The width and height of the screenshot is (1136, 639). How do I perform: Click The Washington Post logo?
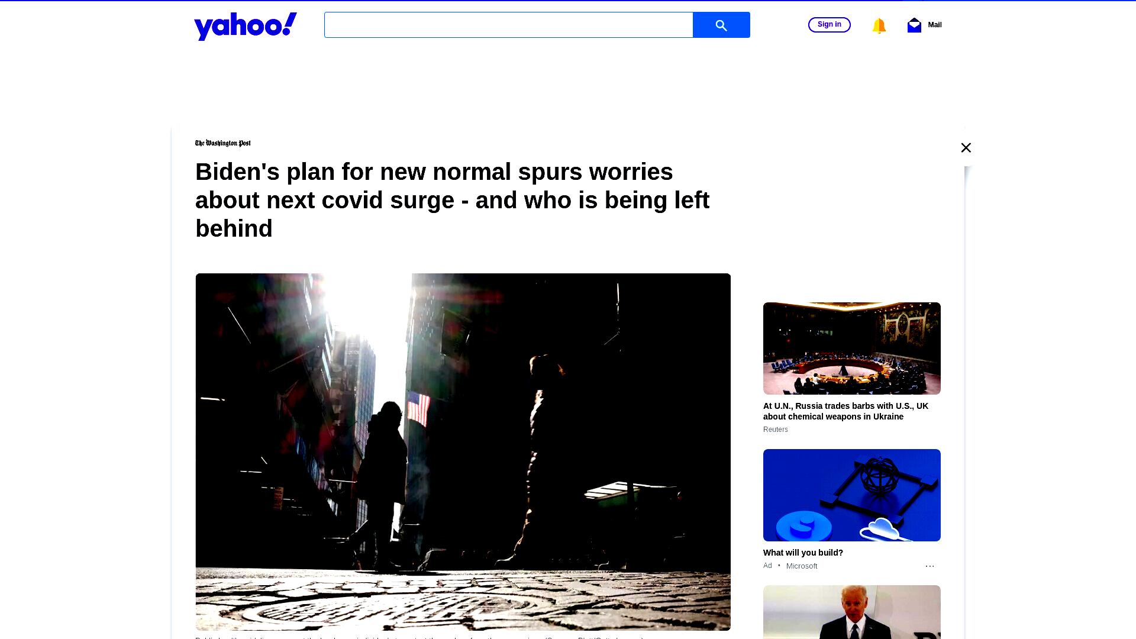(x=223, y=143)
